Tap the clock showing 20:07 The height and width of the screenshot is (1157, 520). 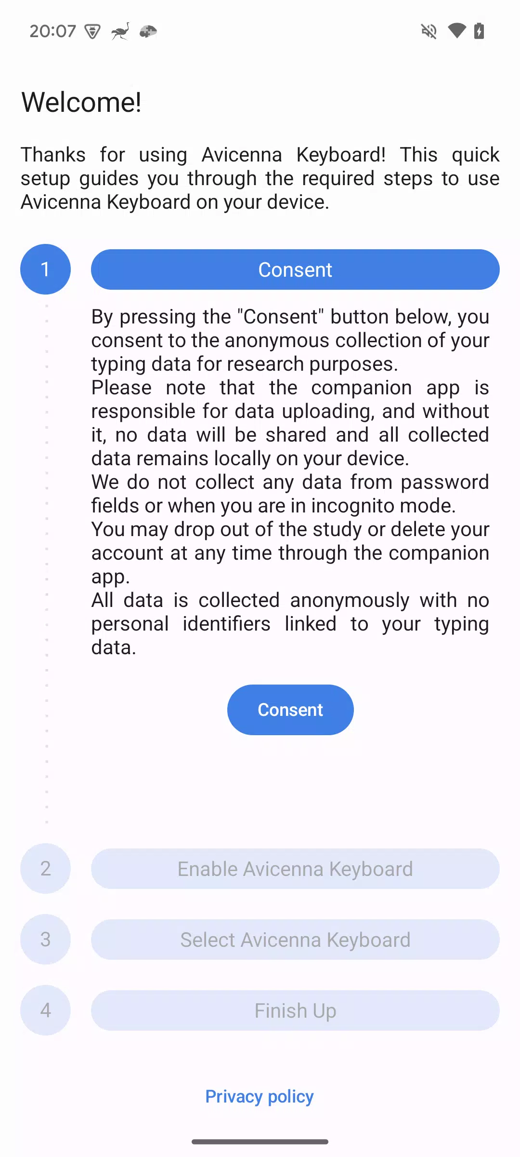[x=52, y=31]
